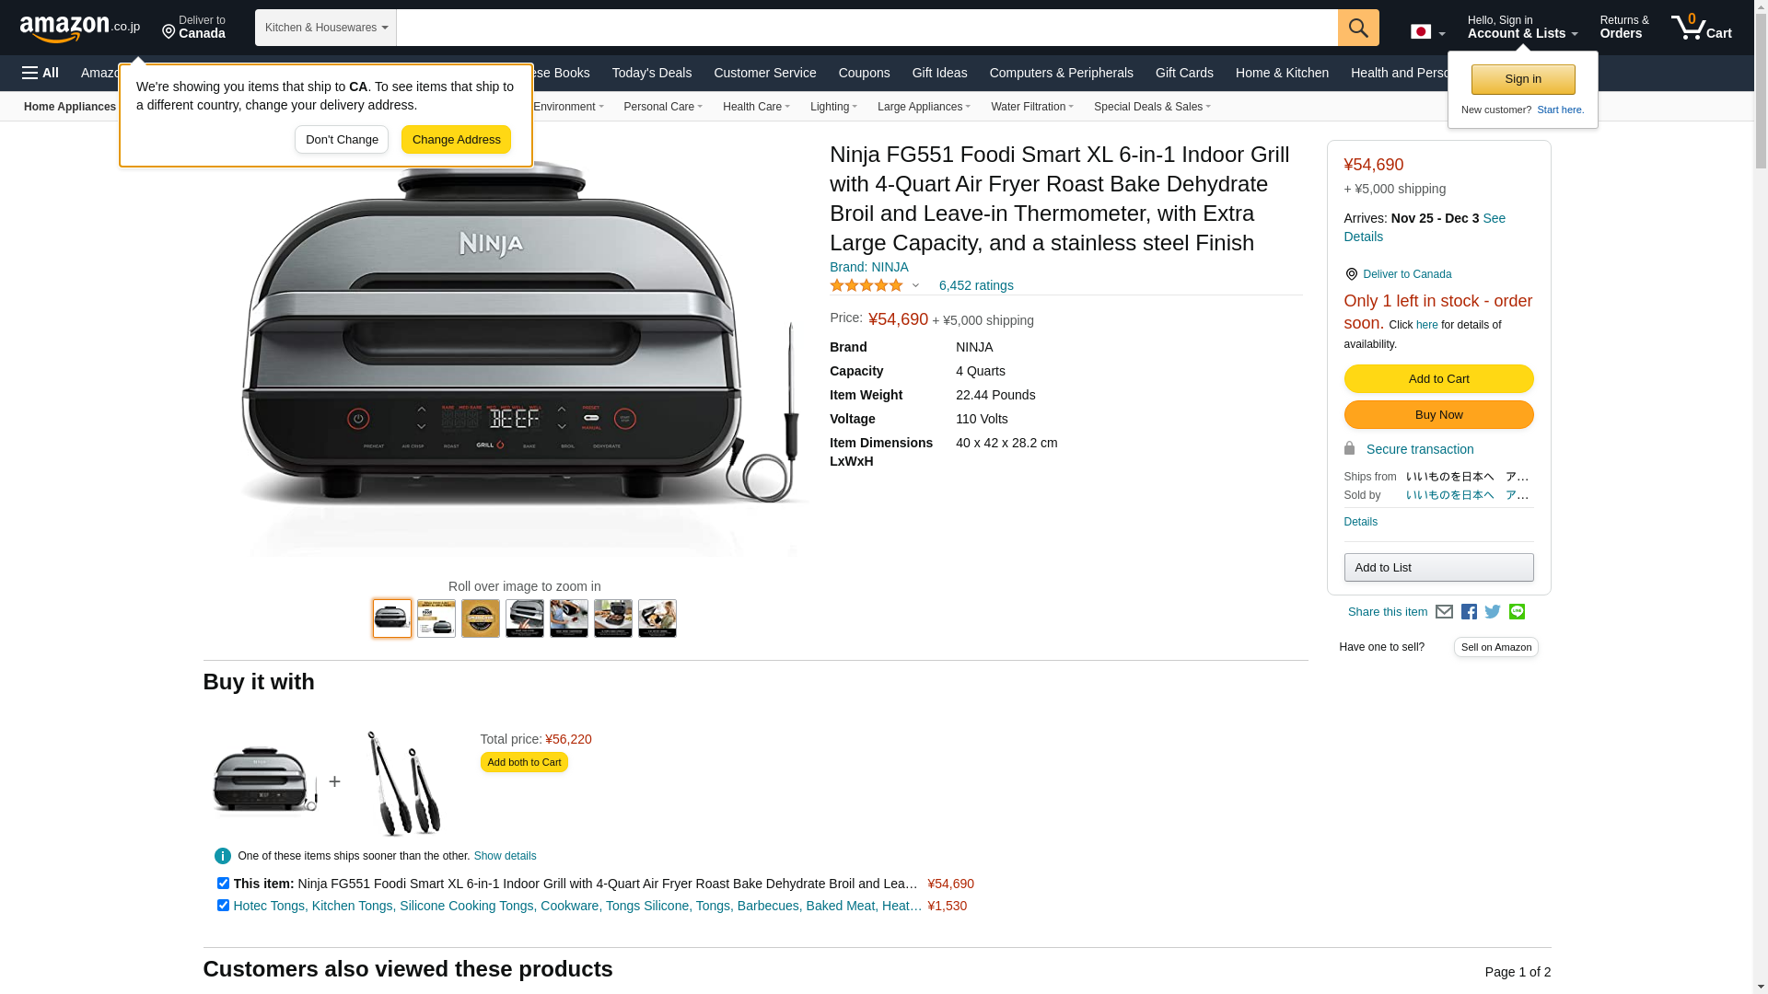Click inside the search text field

(867, 28)
